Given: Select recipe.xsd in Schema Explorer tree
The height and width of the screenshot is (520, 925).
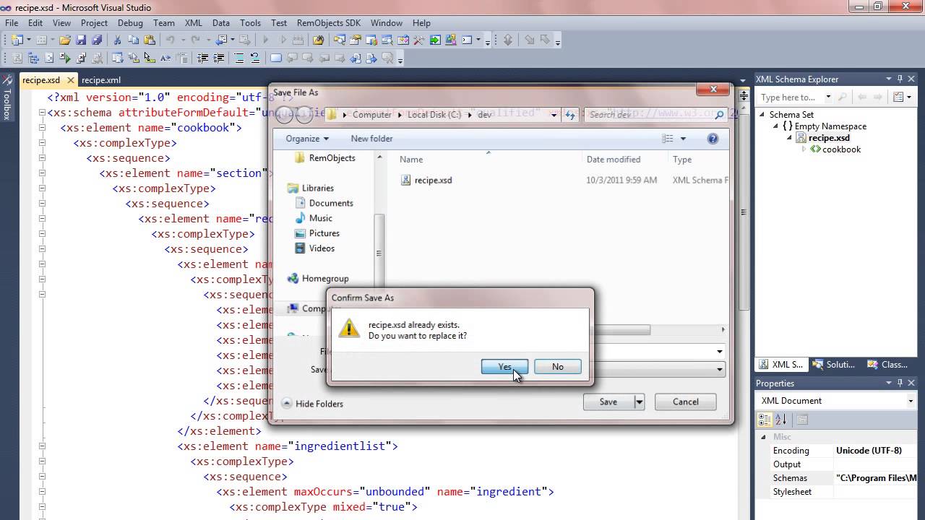Looking at the screenshot, I should pyautogui.click(x=829, y=137).
